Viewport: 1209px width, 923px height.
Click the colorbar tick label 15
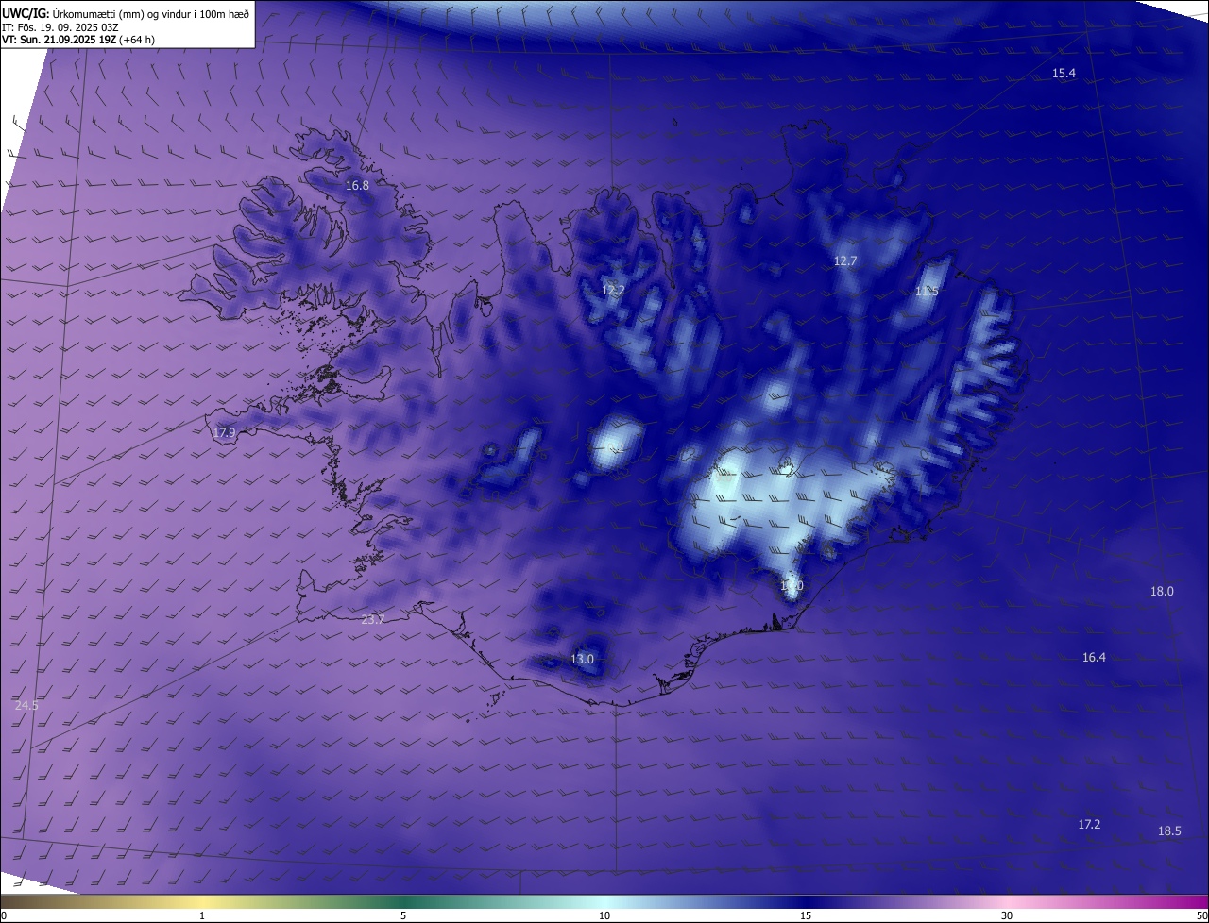tap(806, 916)
